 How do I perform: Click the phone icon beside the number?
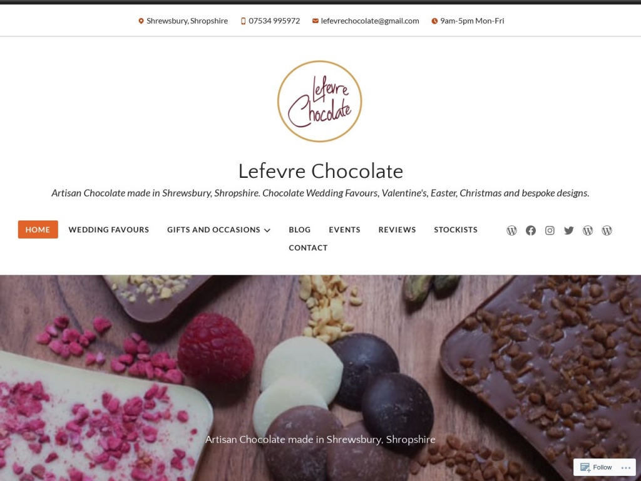(244, 21)
